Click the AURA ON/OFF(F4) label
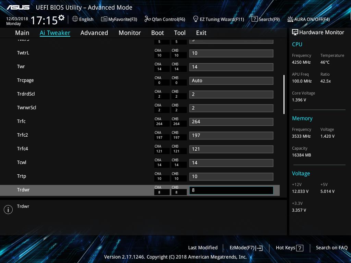Screen dimensions: 351x263 click(312, 20)
